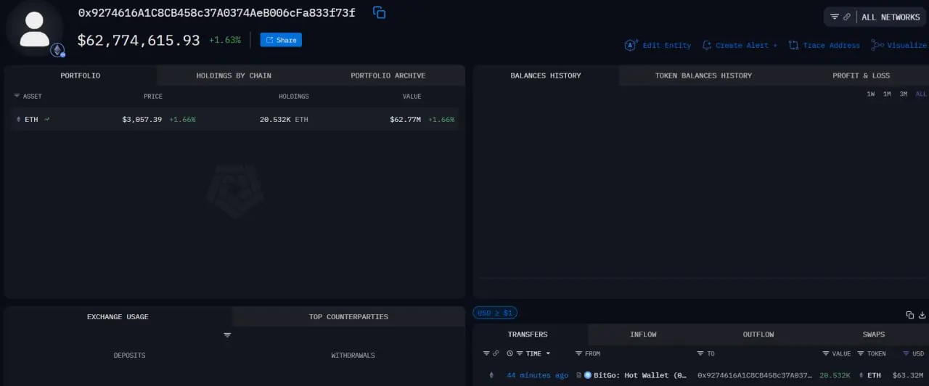The width and height of the screenshot is (929, 386).
Task: Open the FROM column filter
Action: click(x=578, y=353)
